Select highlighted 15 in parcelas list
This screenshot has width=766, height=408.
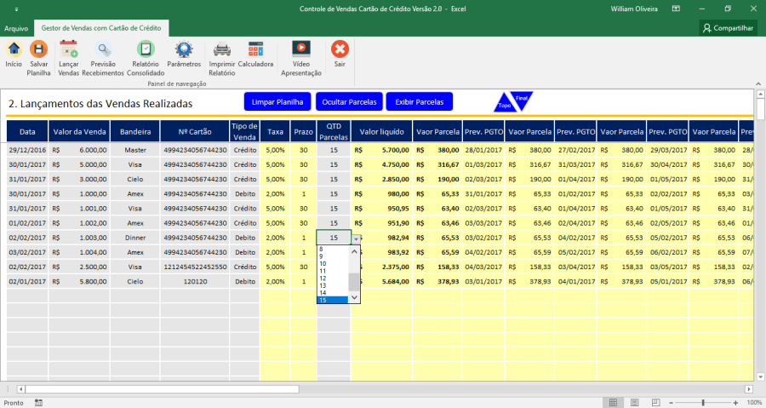click(x=332, y=300)
